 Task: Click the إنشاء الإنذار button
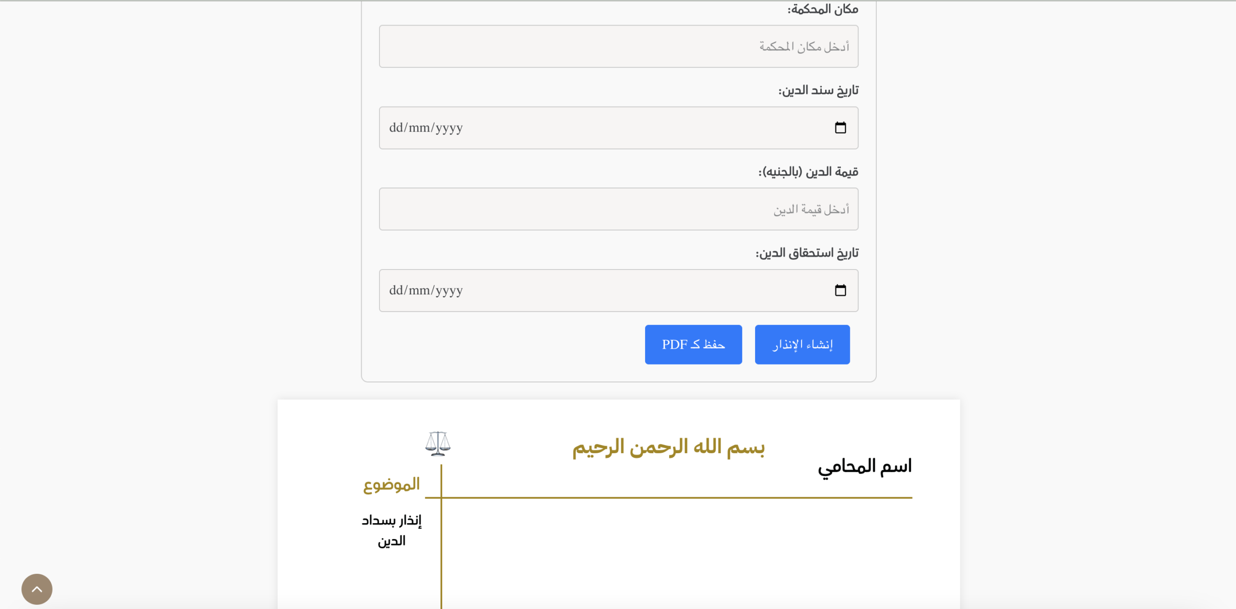click(x=801, y=344)
